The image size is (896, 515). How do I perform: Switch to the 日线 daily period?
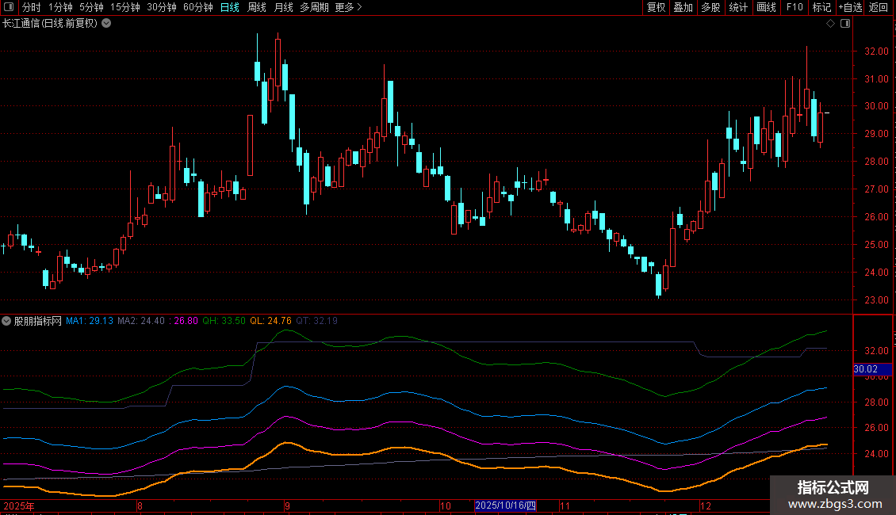tap(229, 7)
